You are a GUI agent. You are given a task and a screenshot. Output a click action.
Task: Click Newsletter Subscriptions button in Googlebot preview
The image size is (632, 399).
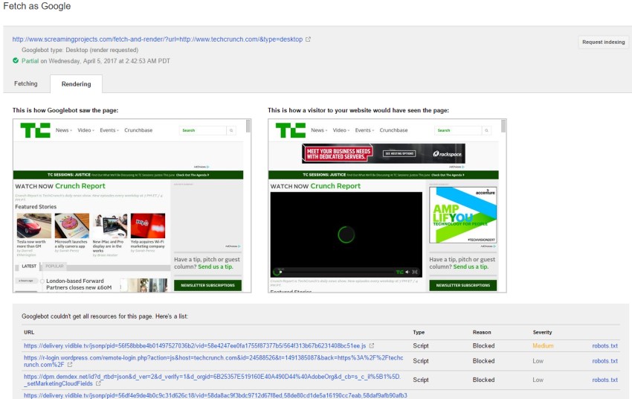(207, 285)
